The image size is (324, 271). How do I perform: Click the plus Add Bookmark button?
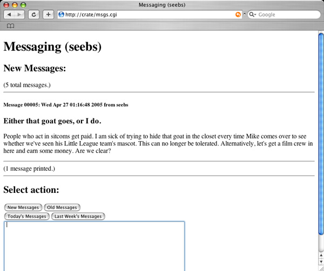point(48,15)
